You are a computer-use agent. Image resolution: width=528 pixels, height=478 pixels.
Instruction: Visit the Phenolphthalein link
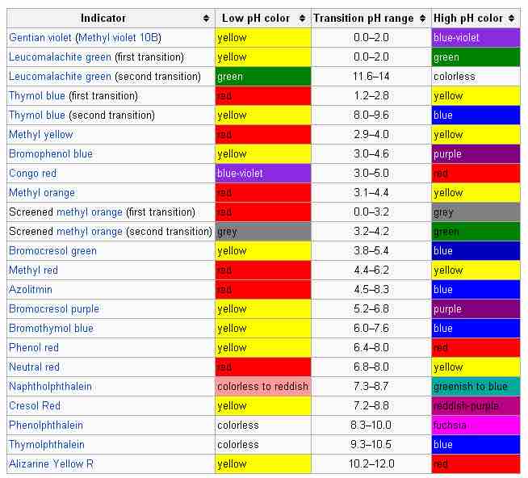45,426
